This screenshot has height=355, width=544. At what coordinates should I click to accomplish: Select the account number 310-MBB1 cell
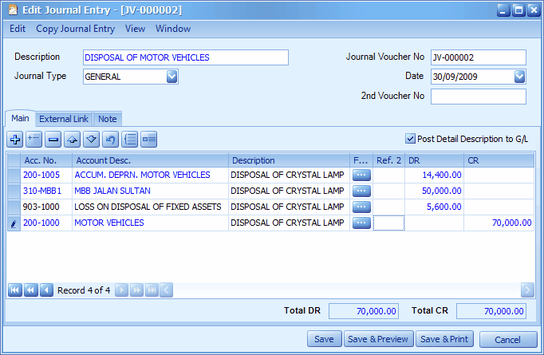pos(46,191)
